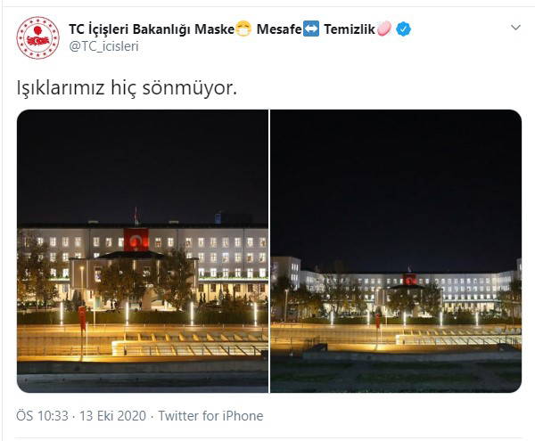Screen dimensions: 535x441
Task: Open the Twitter for iPhone source link
Action: (210, 416)
